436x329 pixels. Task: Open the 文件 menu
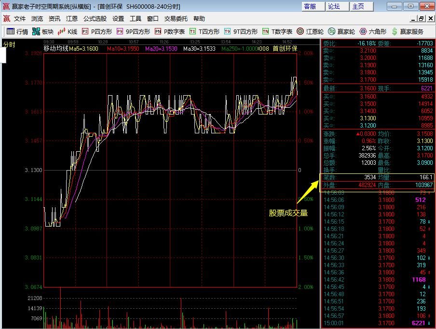tap(20, 18)
